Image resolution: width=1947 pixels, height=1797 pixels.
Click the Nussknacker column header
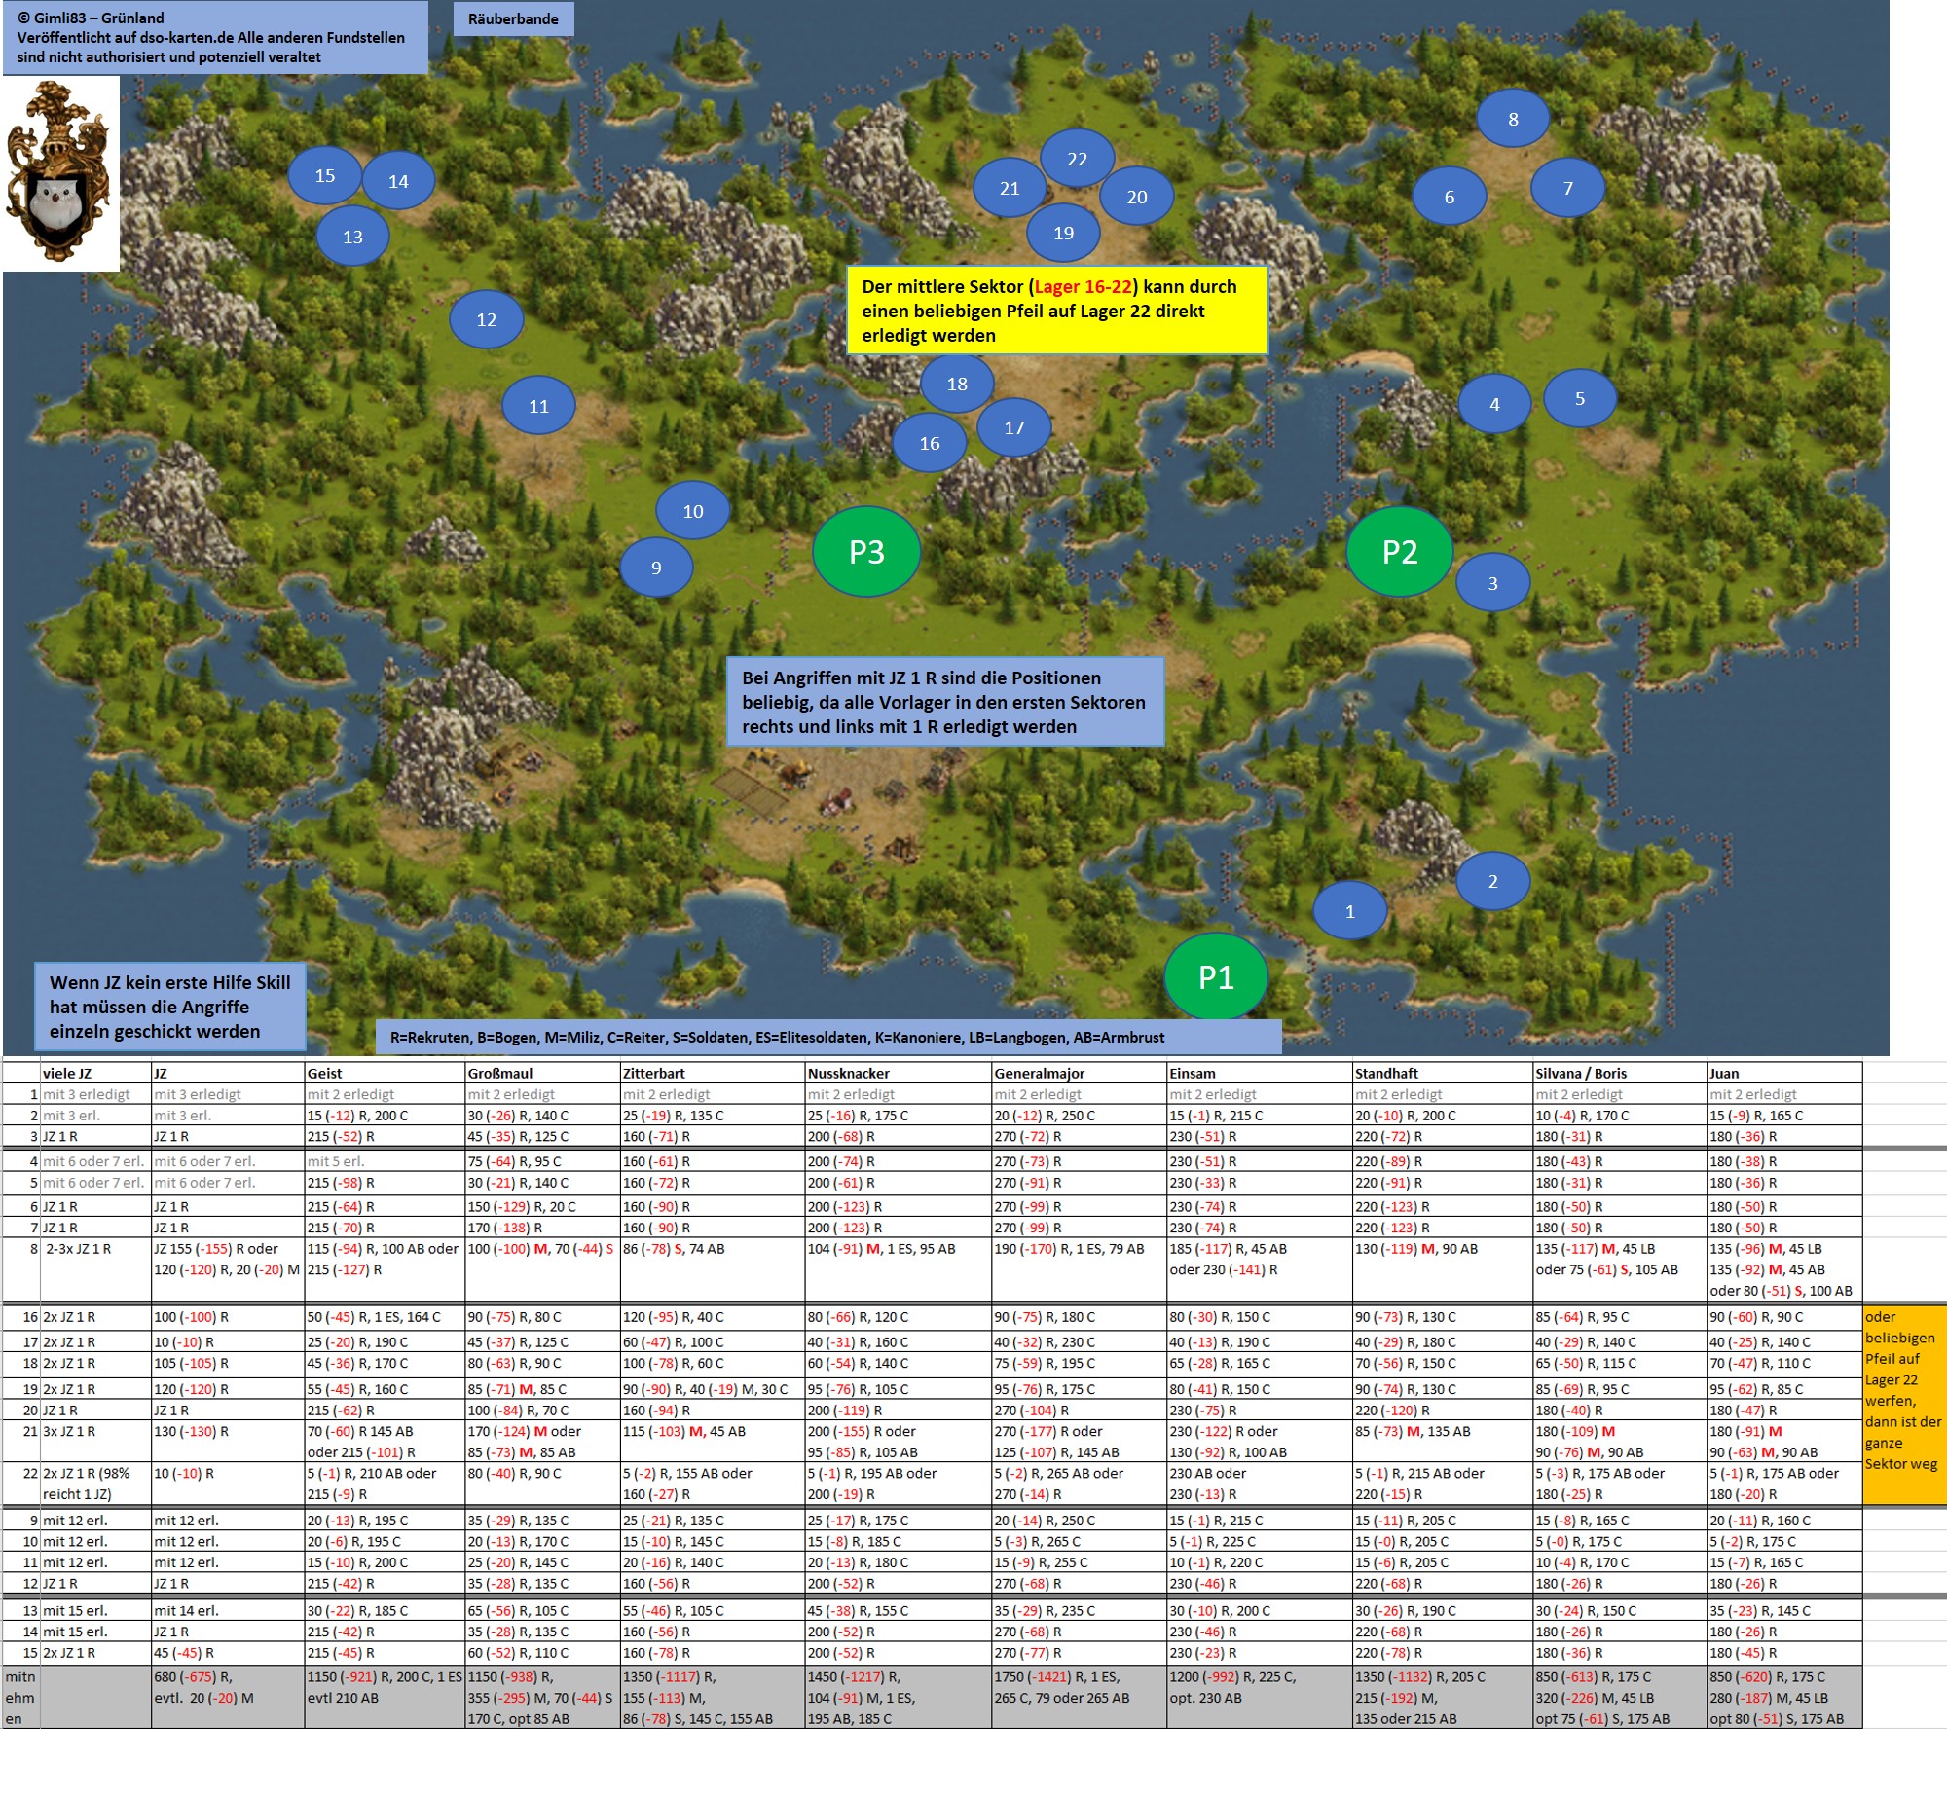(848, 1073)
